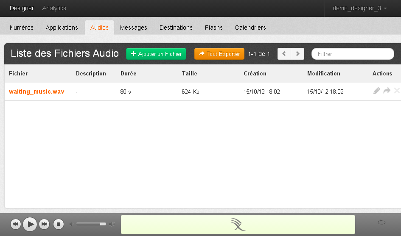Click the Ajouter un Fichier button

(156, 54)
